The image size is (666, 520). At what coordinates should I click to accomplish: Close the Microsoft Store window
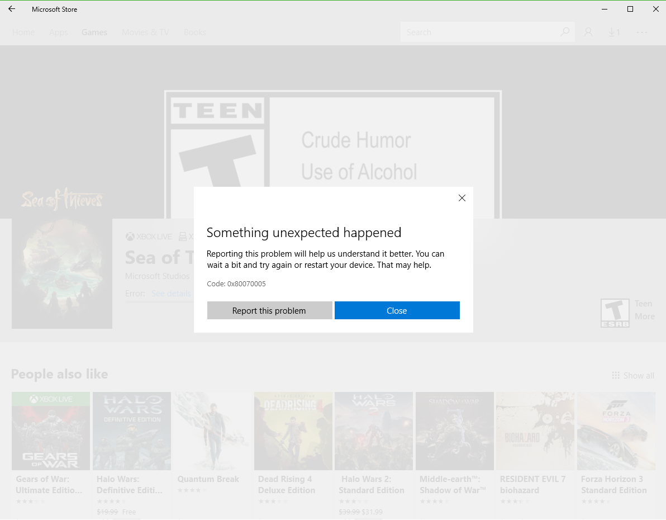pos(656,9)
